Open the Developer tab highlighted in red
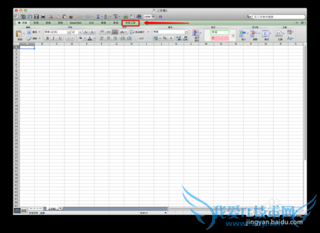Image resolution: width=320 pixels, height=233 pixels. tap(131, 23)
